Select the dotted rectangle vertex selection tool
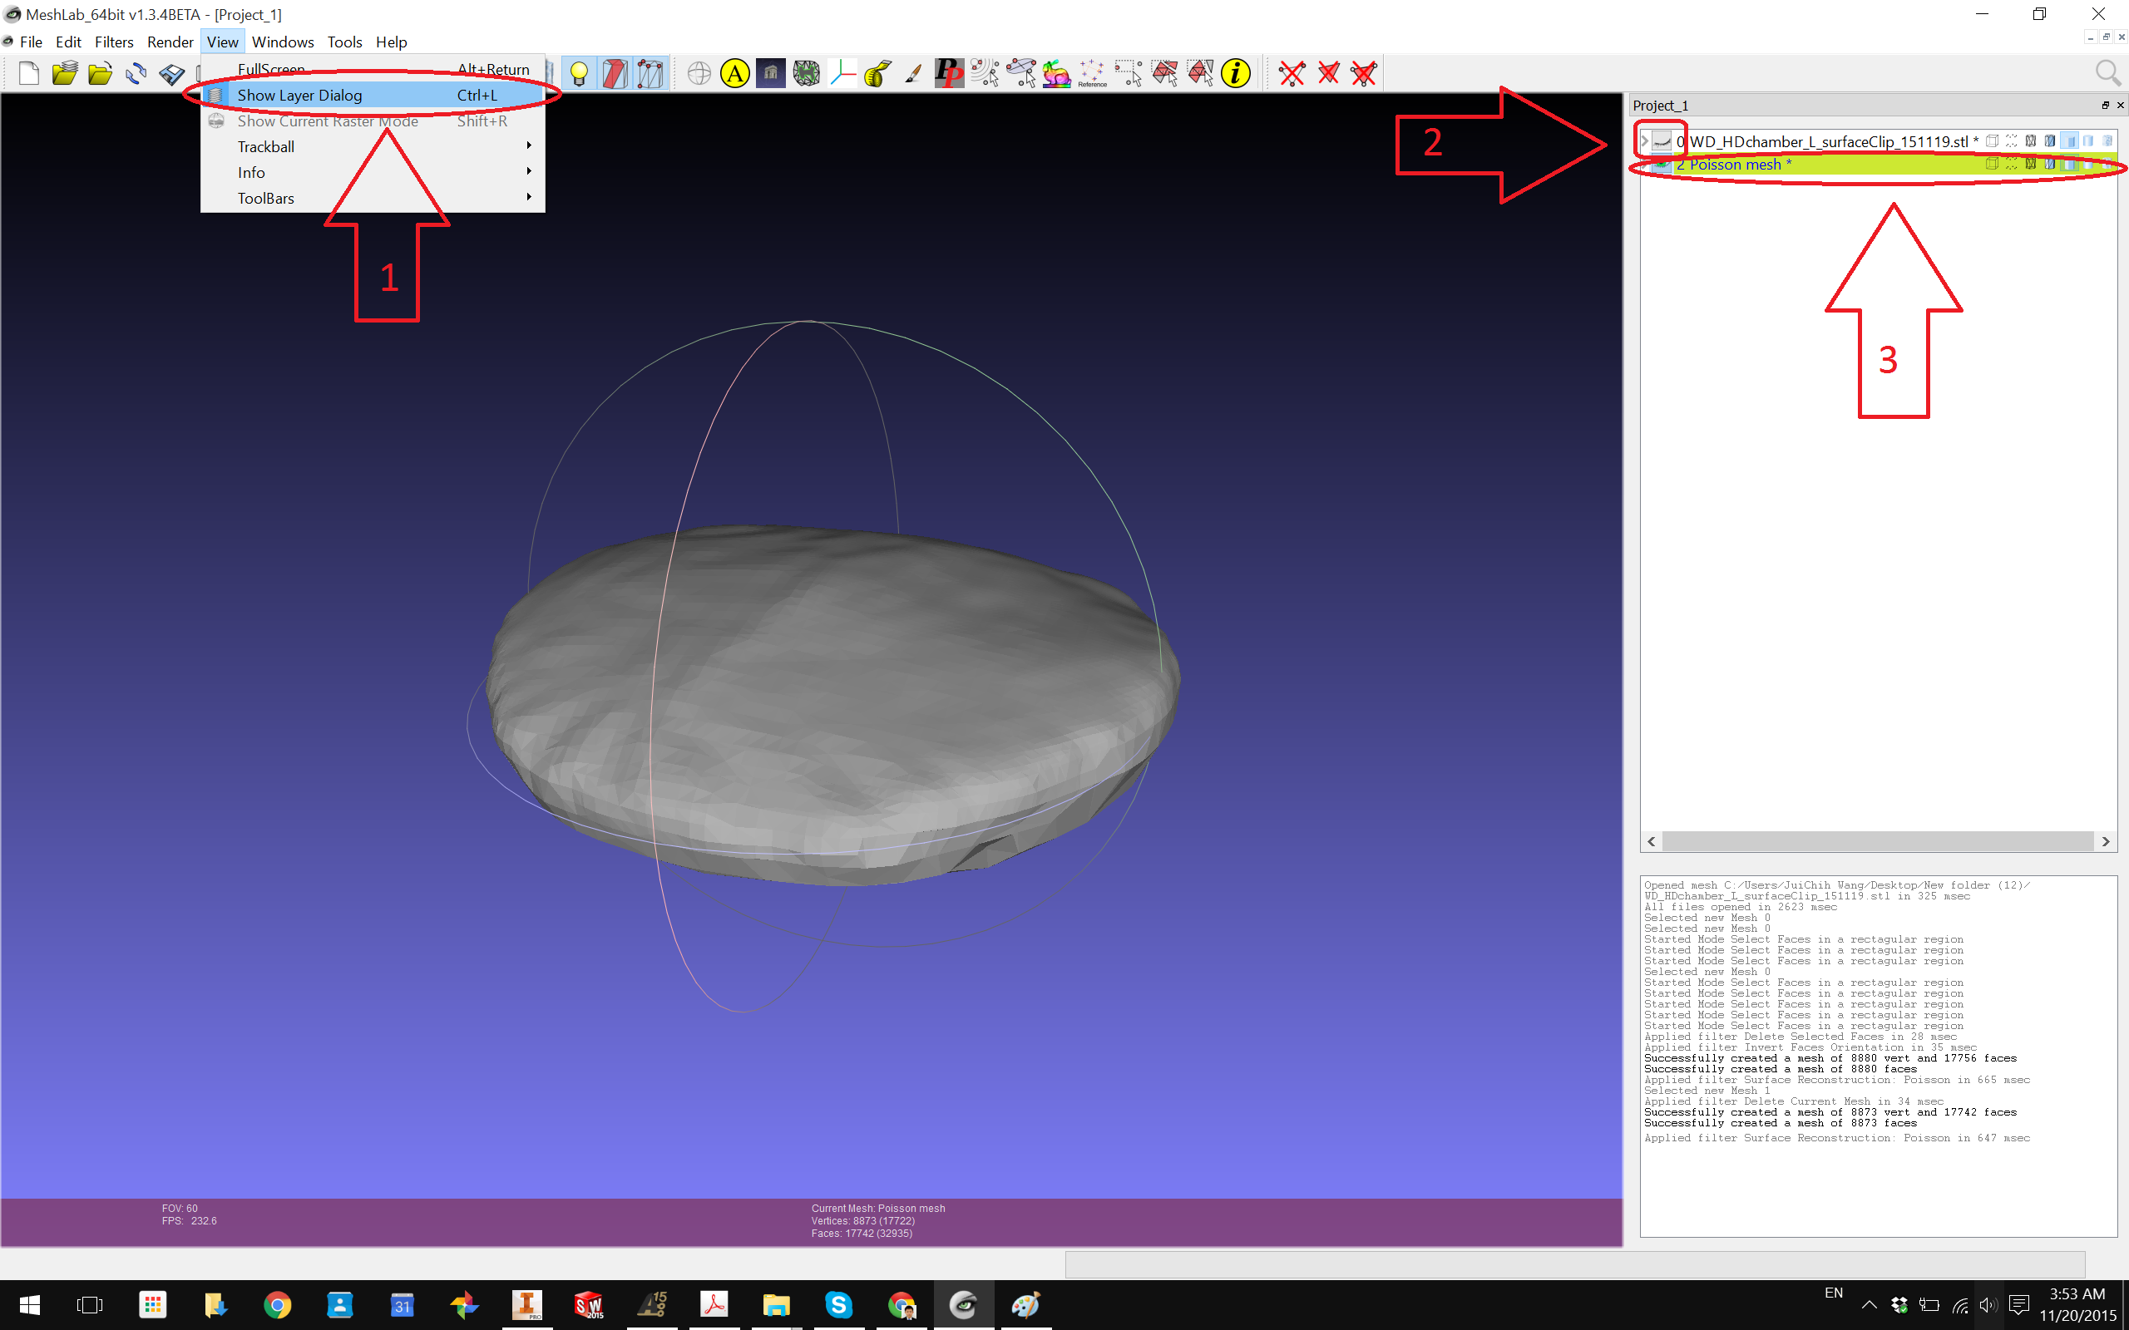2129x1330 pixels. coord(1129,74)
